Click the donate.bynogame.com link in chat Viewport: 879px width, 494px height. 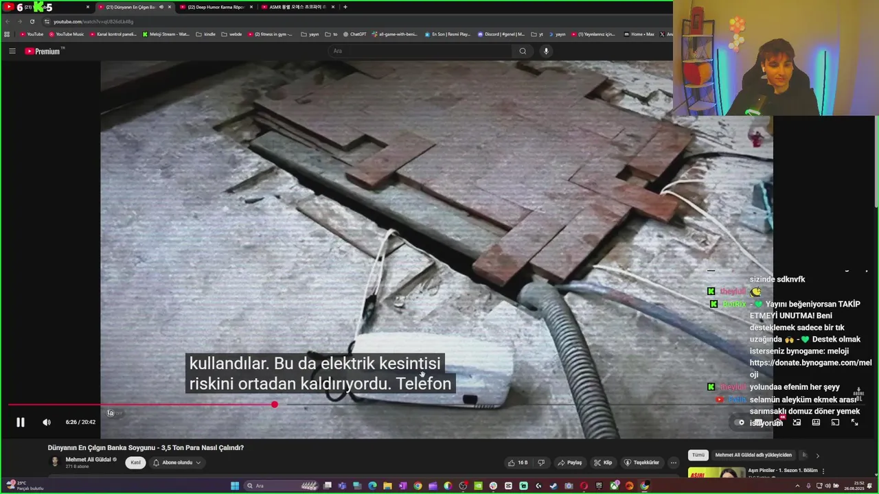(810, 368)
